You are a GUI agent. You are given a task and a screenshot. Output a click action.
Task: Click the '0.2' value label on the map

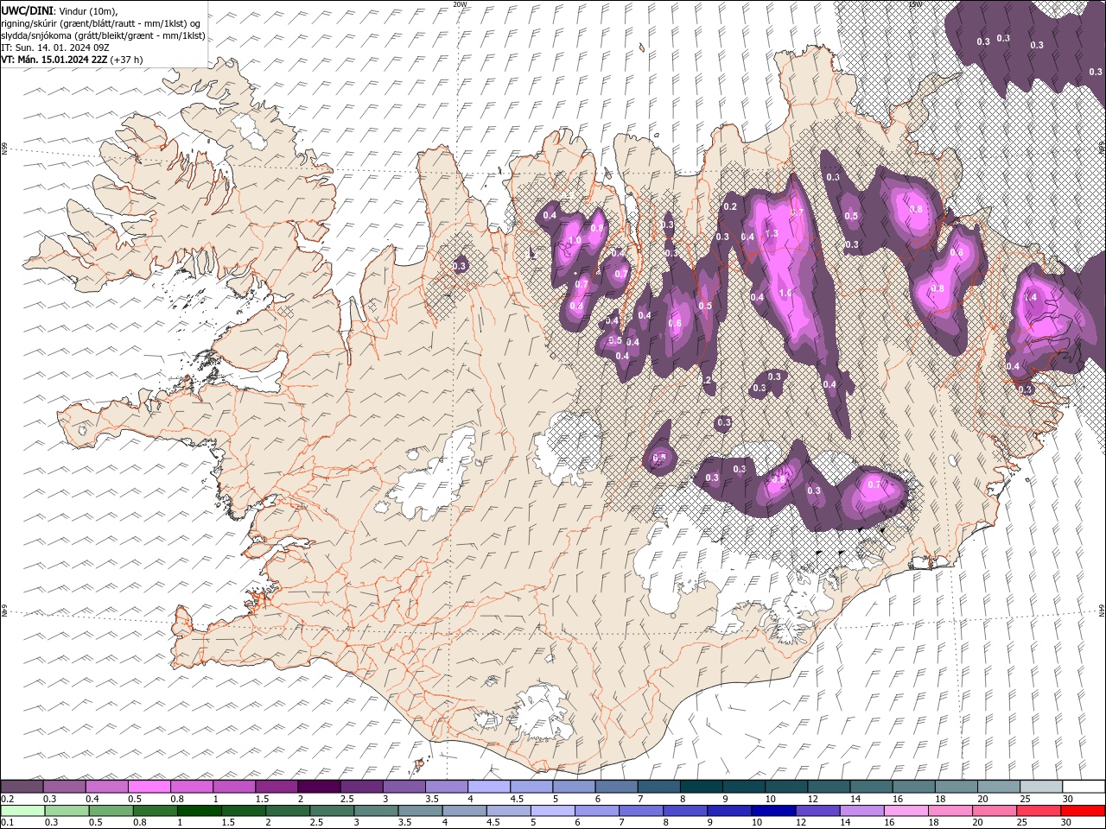pyautogui.click(x=730, y=207)
